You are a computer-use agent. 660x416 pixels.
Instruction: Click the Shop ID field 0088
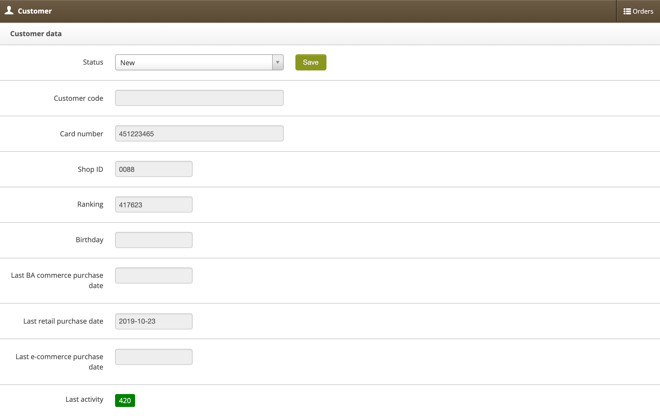click(154, 169)
